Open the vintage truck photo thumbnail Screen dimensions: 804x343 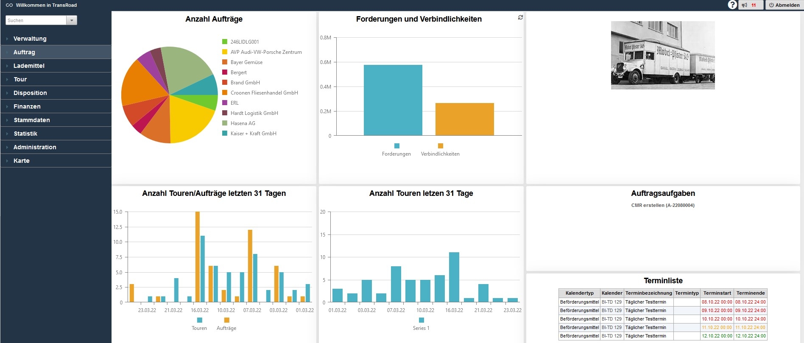tap(663, 55)
